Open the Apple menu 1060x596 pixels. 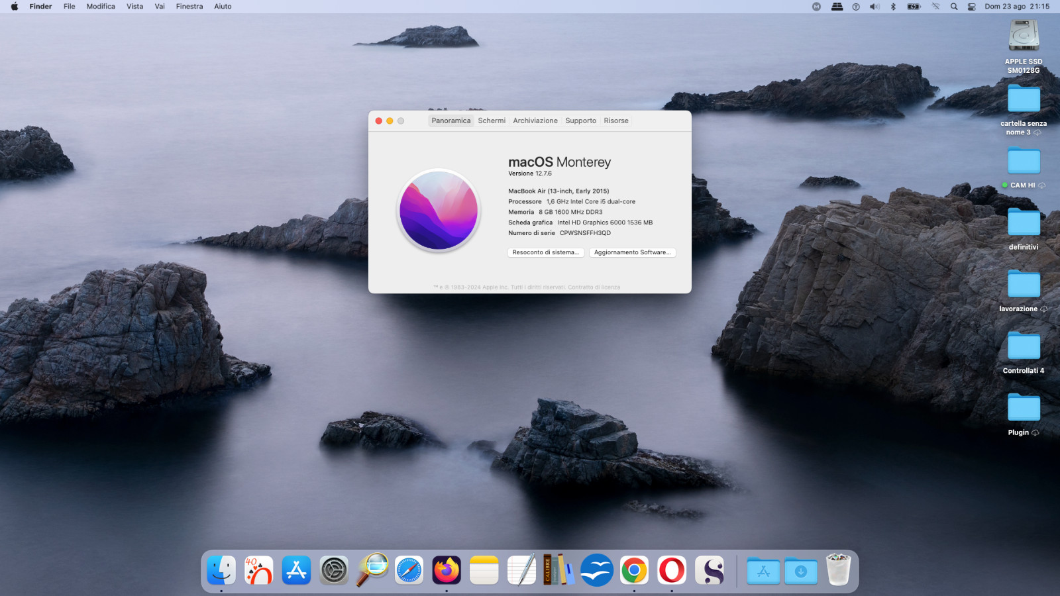coord(15,7)
